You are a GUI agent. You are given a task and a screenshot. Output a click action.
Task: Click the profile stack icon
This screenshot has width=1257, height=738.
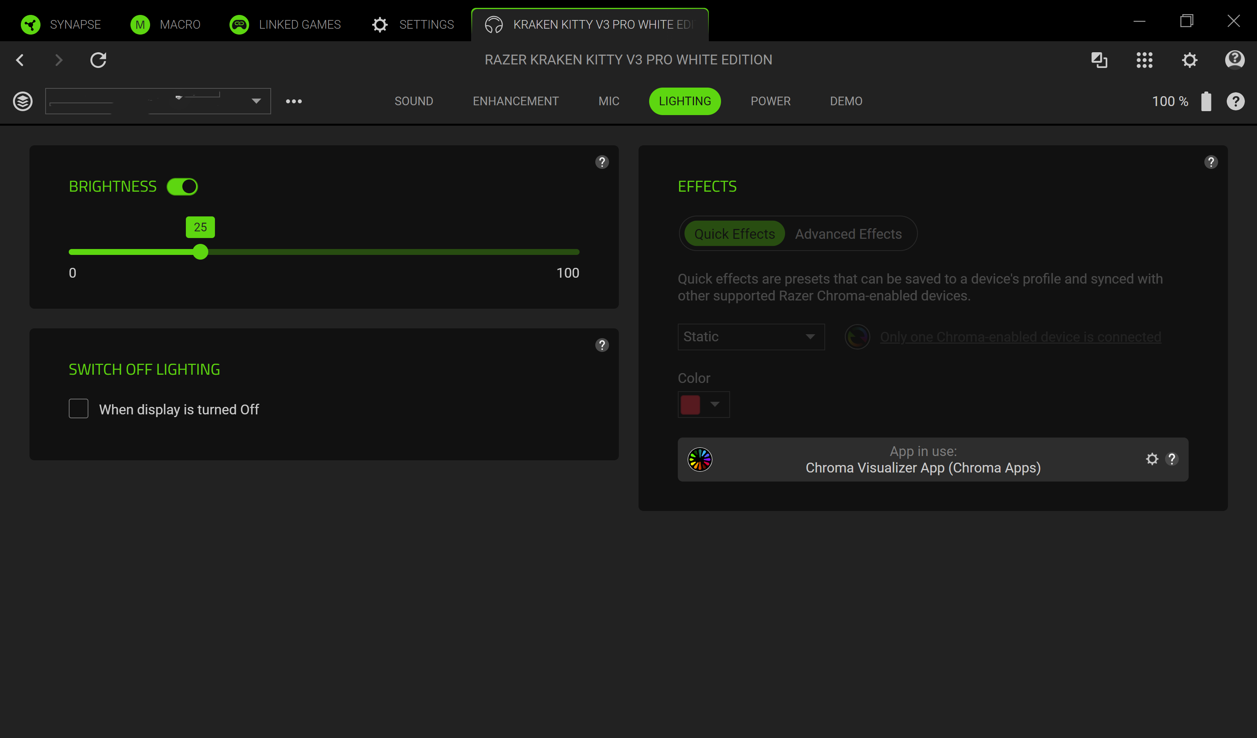tap(22, 101)
